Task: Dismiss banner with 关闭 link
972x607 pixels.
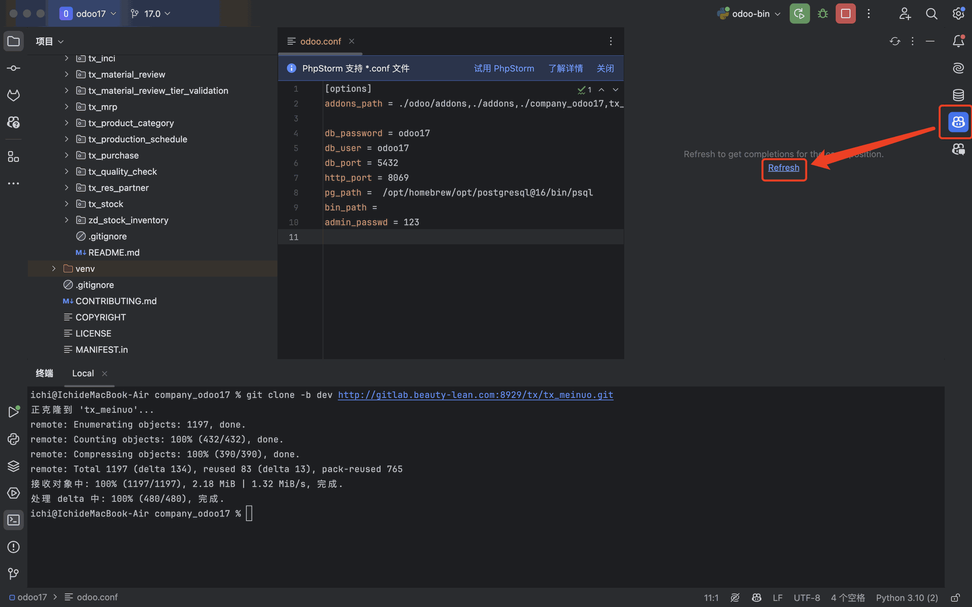Action: [x=605, y=68]
